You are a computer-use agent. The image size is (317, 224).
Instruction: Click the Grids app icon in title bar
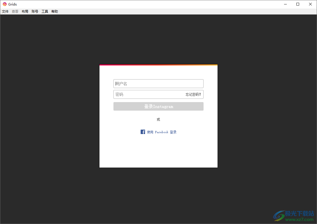5,4
